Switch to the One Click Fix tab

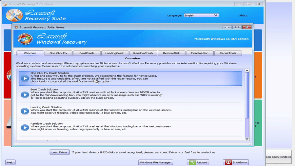pyautogui.click(x=58, y=53)
